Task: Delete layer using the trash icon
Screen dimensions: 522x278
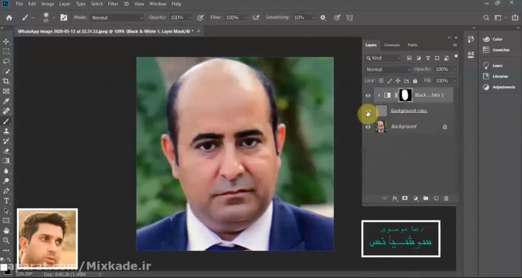Action: coord(446,198)
